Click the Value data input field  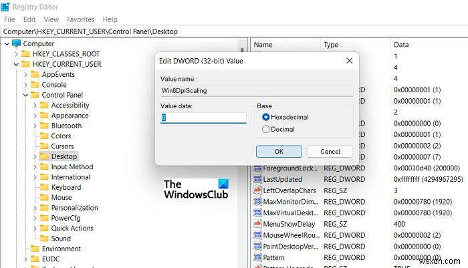tap(203, 118)
